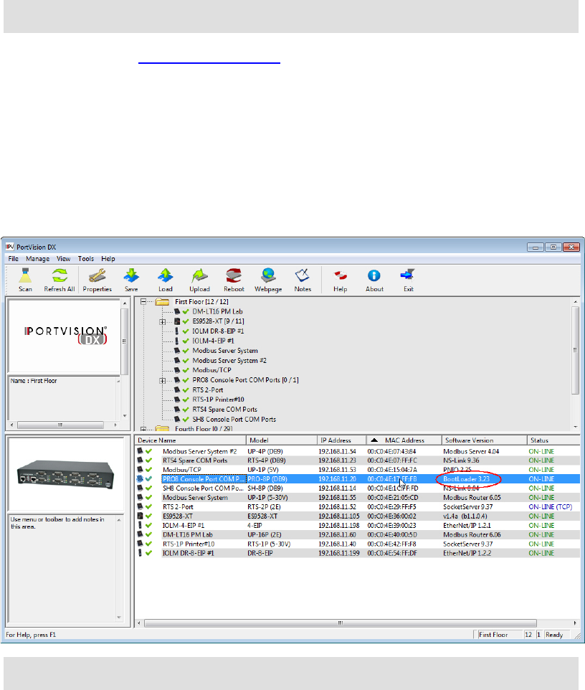Click the Notes toolbar icon
The image size is (585, 690).
[x=303, y=280]
